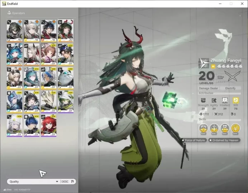The height and width of the screenshot is (193, 248).
Task: Select the brown-haired operator in purple top
Action: (48, 54)
